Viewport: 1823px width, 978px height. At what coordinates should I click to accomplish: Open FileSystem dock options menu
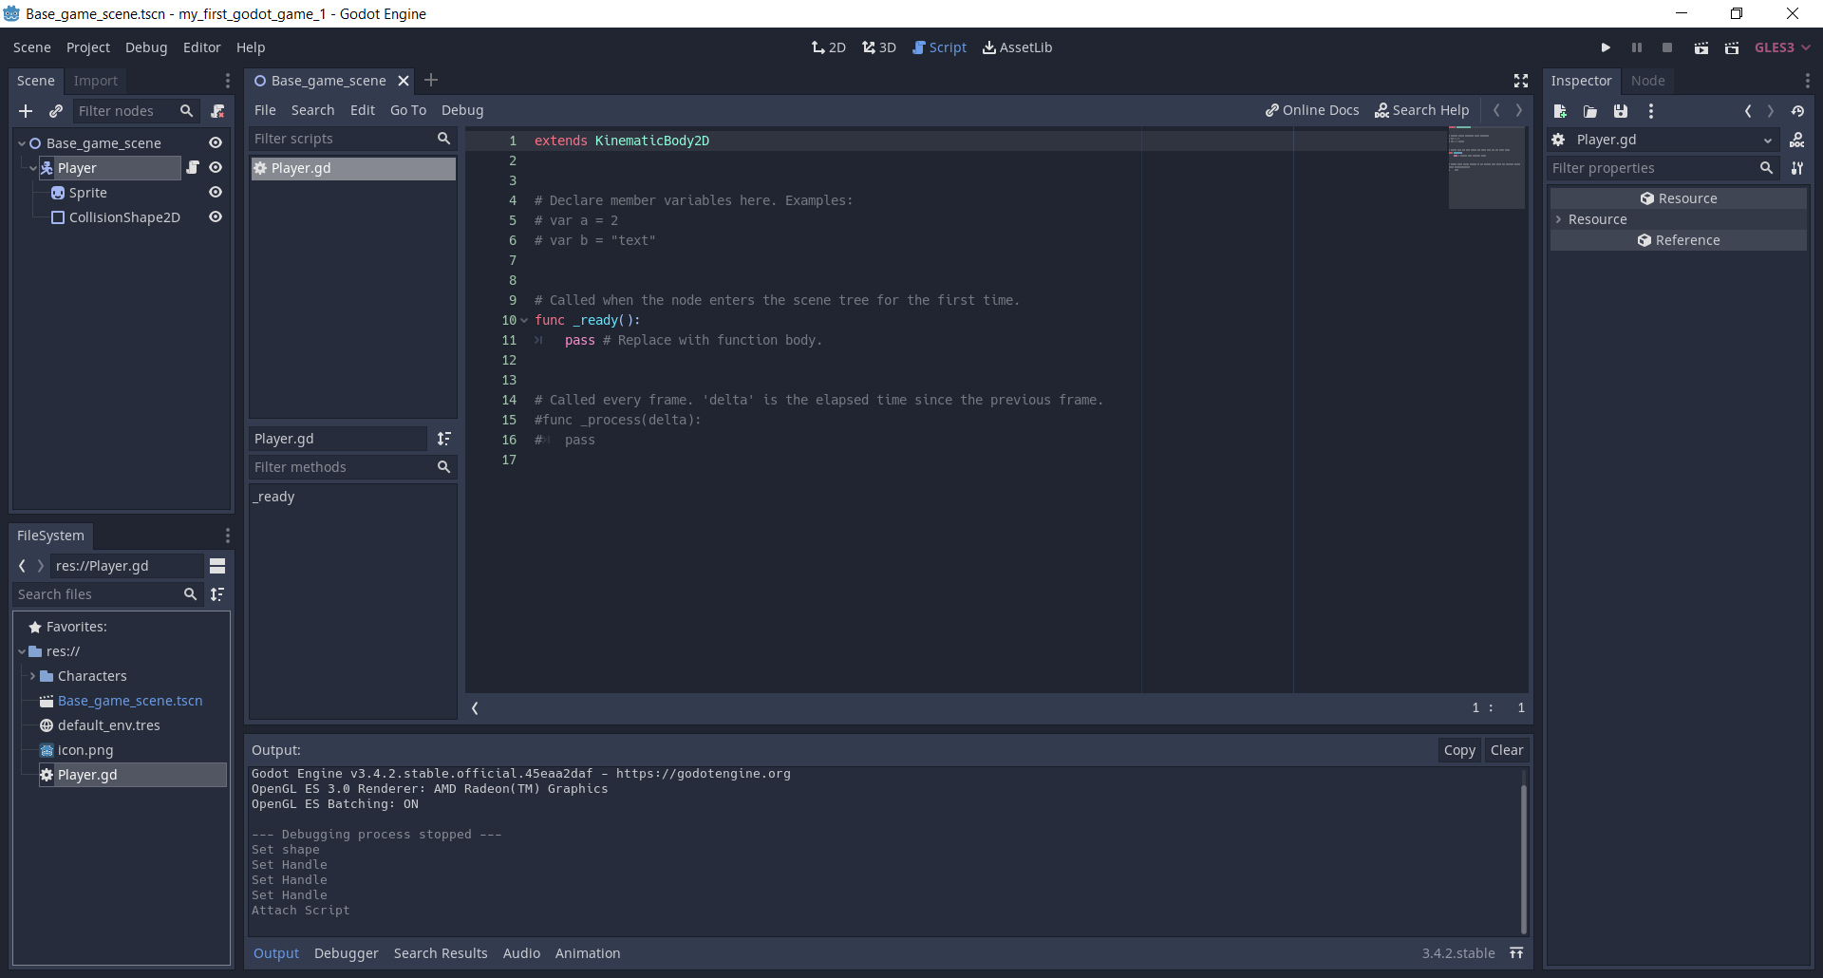(x=227, y=536)
